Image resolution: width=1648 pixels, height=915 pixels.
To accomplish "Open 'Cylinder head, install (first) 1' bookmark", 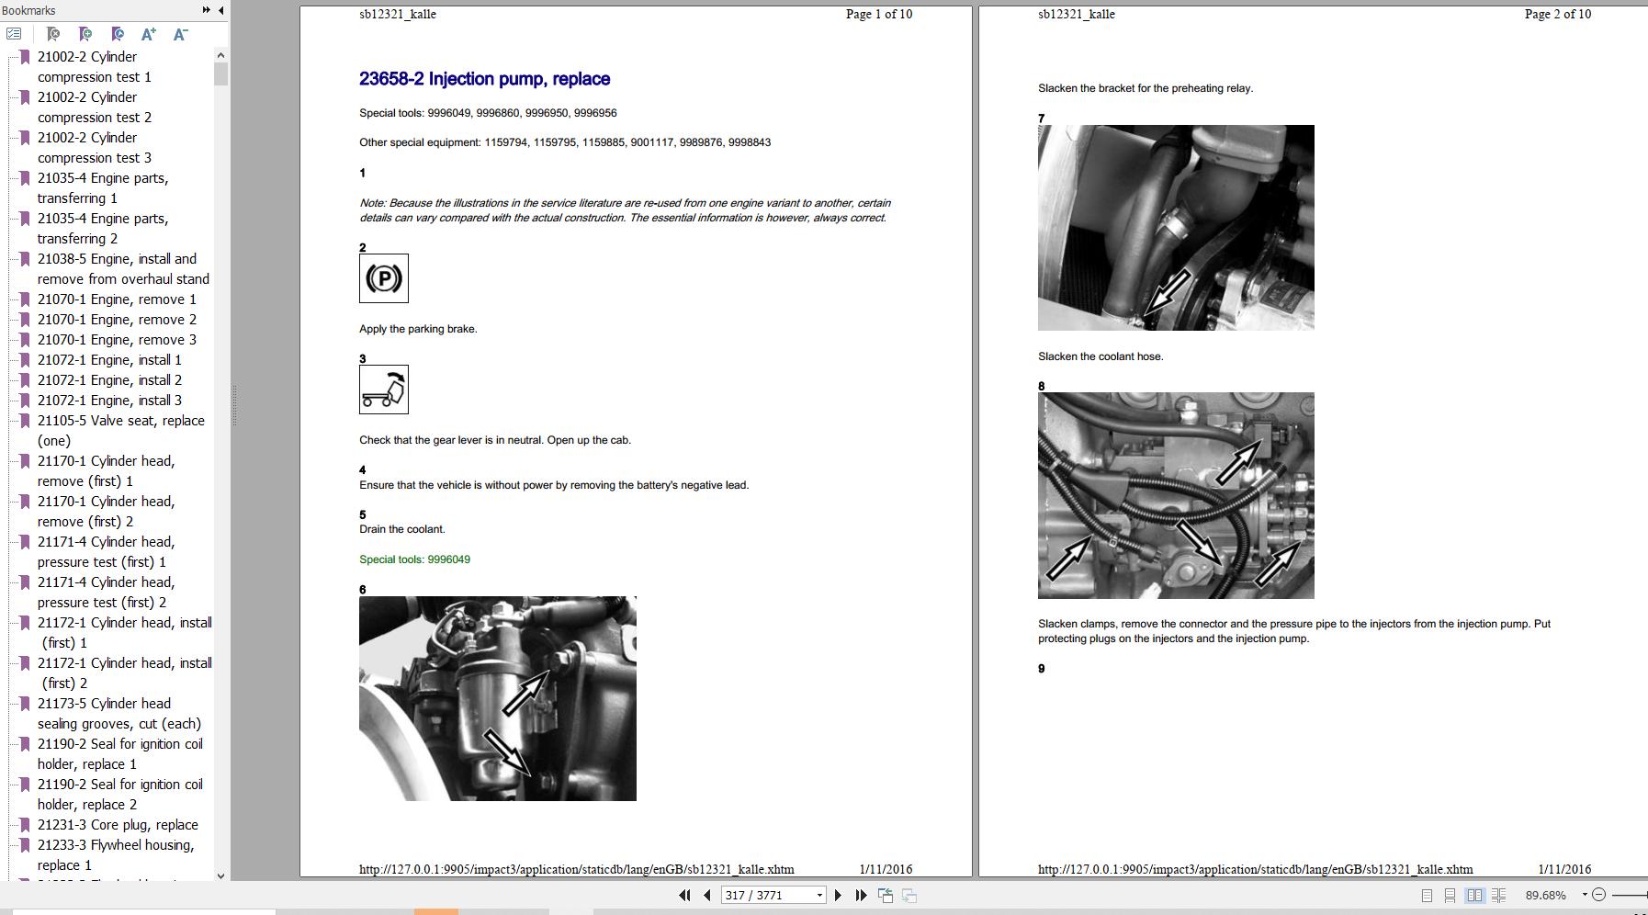I will (125, 633).
